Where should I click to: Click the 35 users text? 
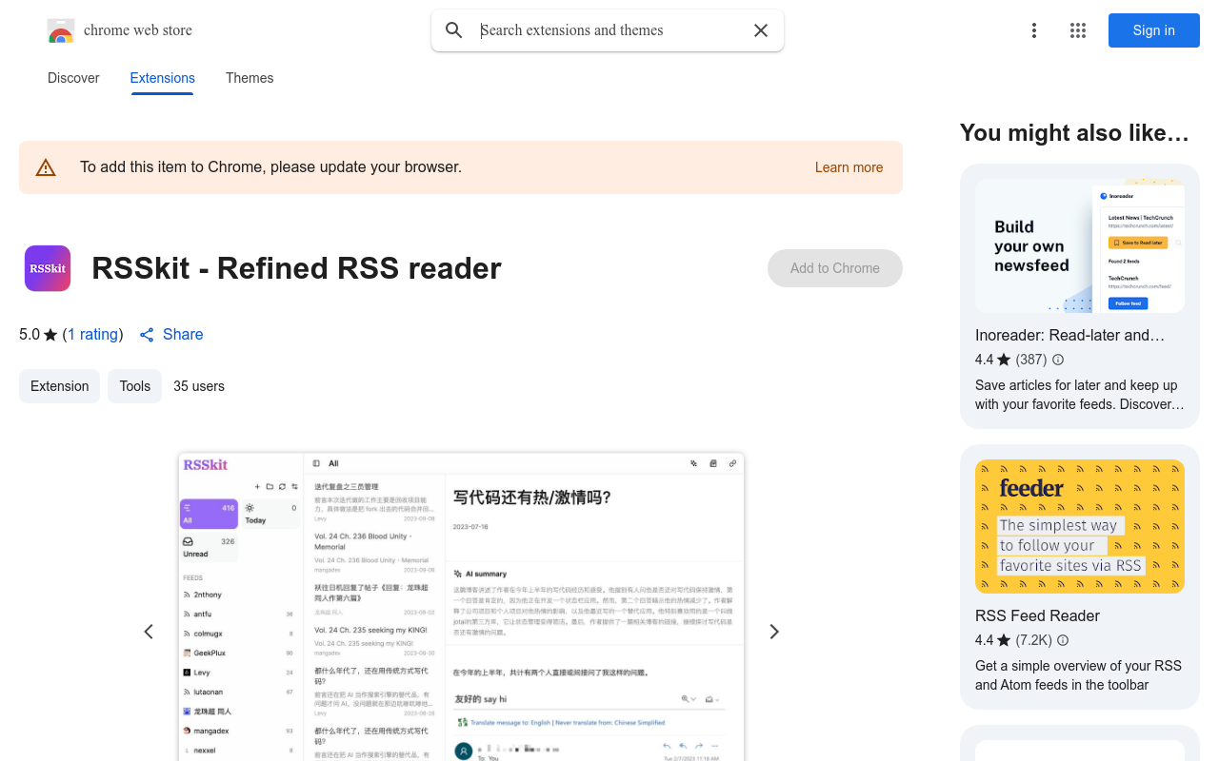pos(199,386)
